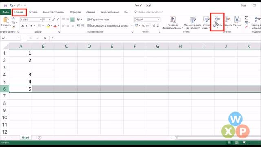The width and height of the screenshot is (261, 147).
Task: Align text right
Action: pos(72,26)
